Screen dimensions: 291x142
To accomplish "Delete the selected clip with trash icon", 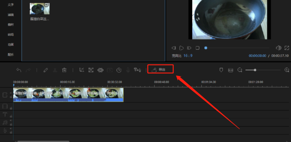I will tap(64, 70).
